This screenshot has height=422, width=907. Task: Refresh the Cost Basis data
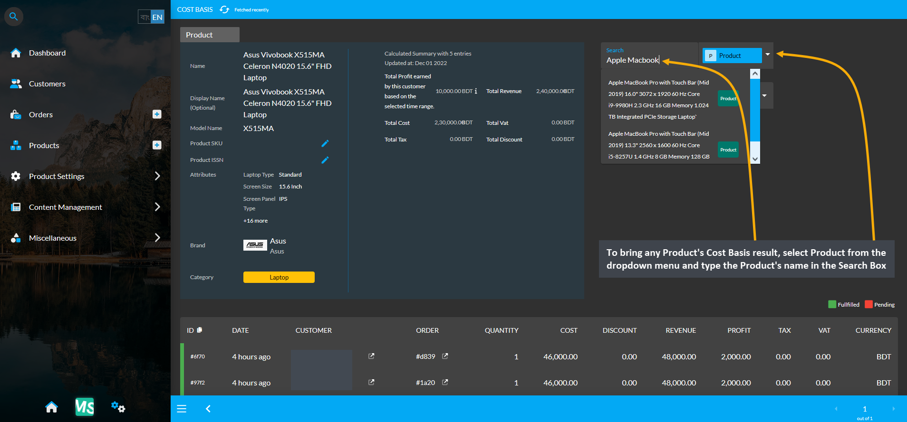[x=224, y=9]
